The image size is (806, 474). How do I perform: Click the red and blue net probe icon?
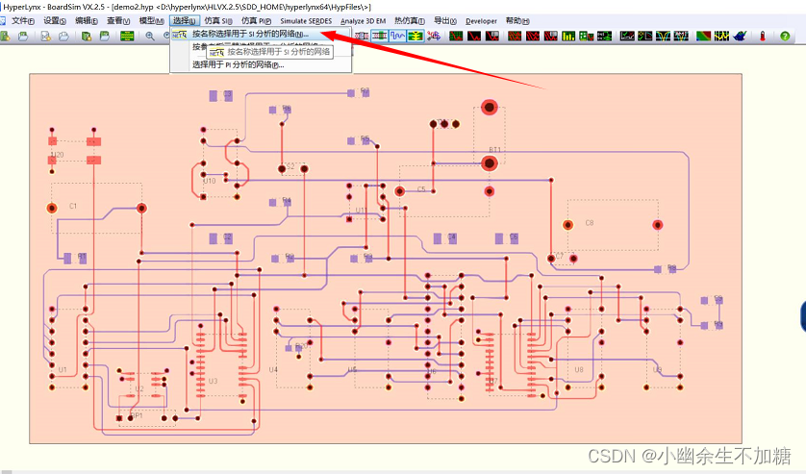pyautogui.click(x=434, y=36)
